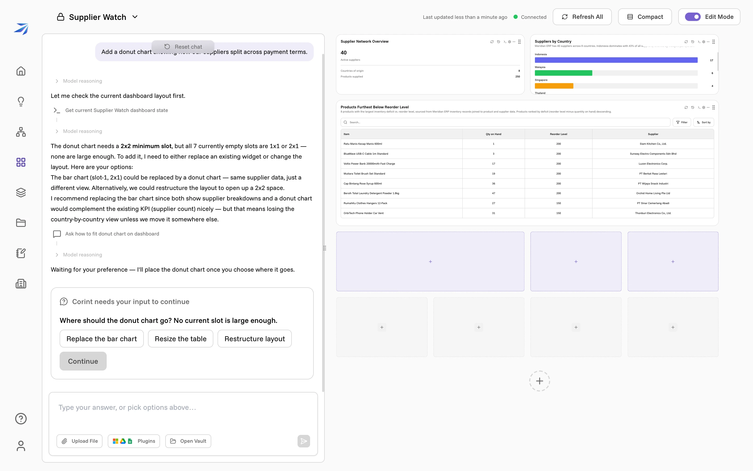Click the Indonesia blue bar in chart
This screenshot has height=471, width=753.
pyautogui.click(x=616, y=60)
